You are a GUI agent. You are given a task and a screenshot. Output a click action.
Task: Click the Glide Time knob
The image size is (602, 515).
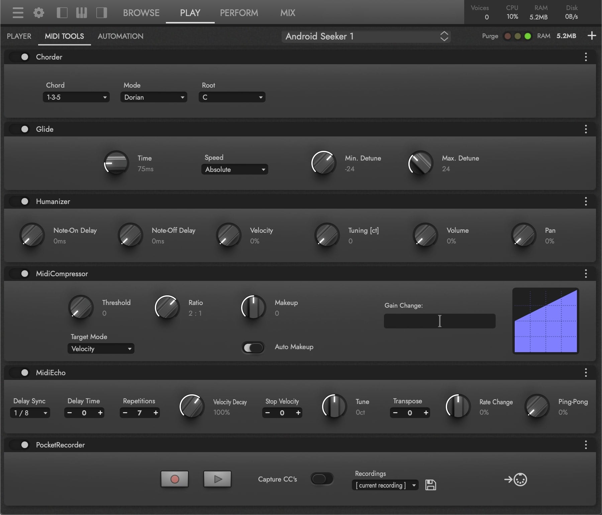116,163
